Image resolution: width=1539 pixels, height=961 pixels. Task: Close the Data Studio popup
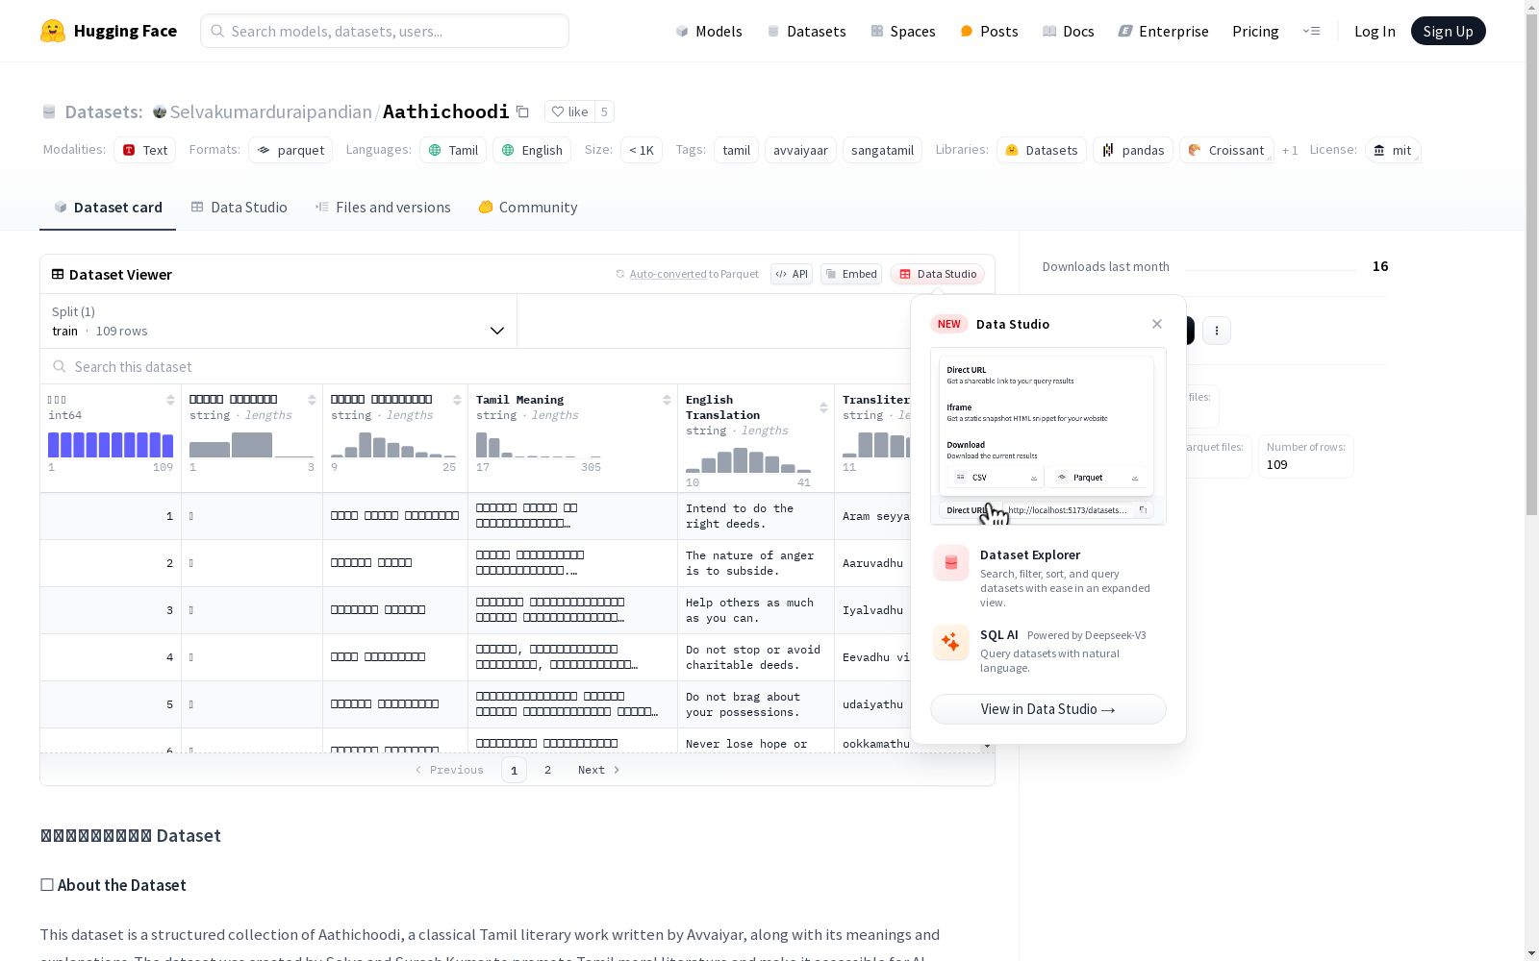(x=1157, y=324)
